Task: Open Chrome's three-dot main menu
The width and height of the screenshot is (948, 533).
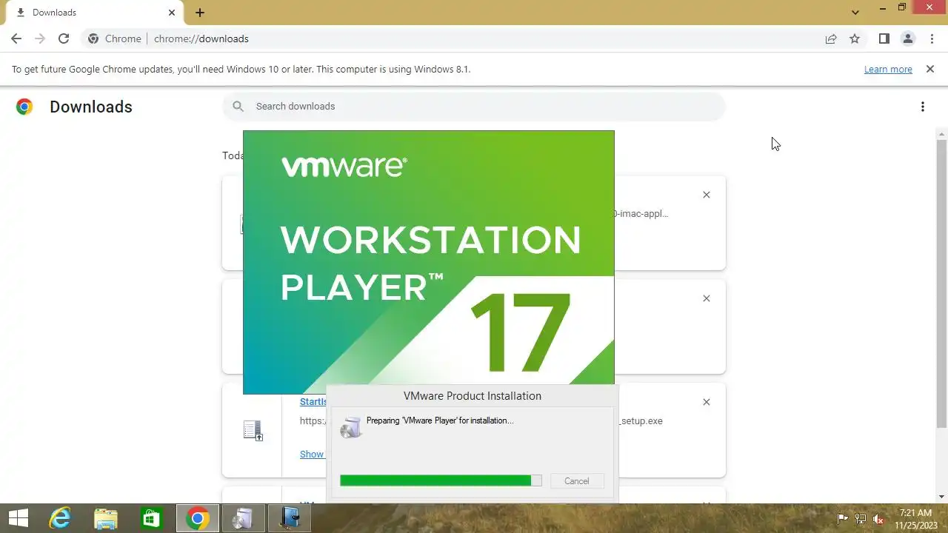Action: (x=932, y=38)
